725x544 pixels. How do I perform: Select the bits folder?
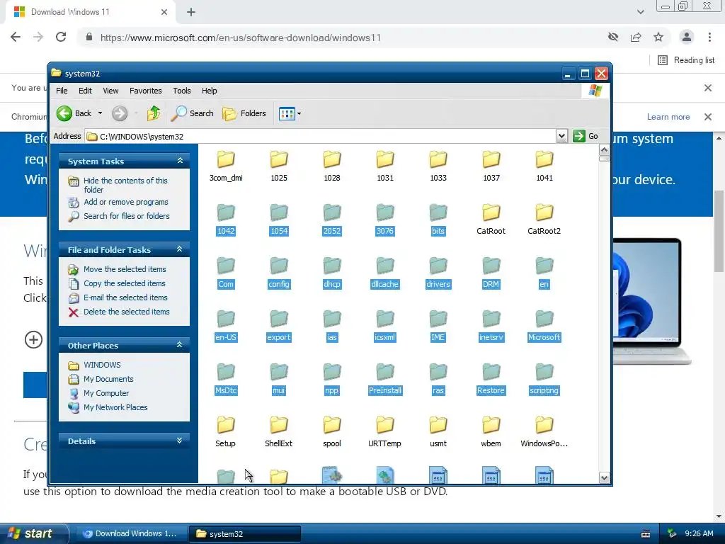(x=438, y=219)
